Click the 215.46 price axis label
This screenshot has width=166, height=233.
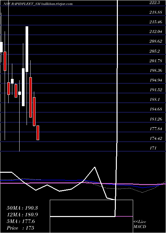point(156,22)
